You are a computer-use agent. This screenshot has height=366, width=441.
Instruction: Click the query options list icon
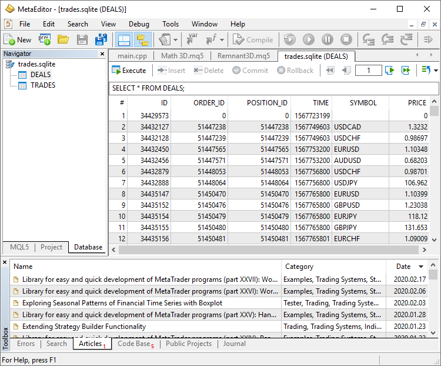426,70
